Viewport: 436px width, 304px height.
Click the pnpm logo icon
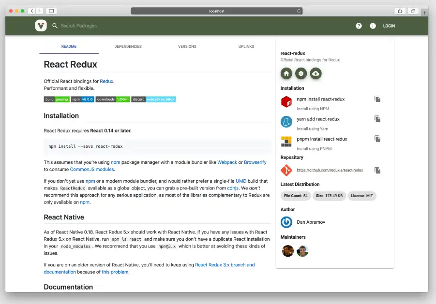click(286, 142)
